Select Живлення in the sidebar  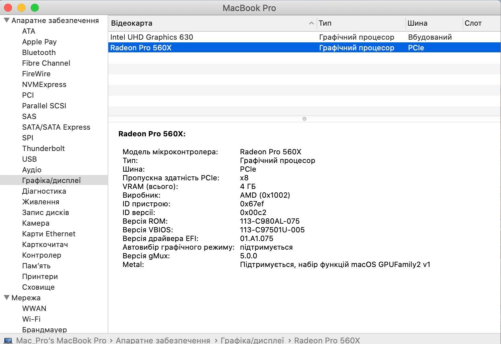click(x=40, y=202)
